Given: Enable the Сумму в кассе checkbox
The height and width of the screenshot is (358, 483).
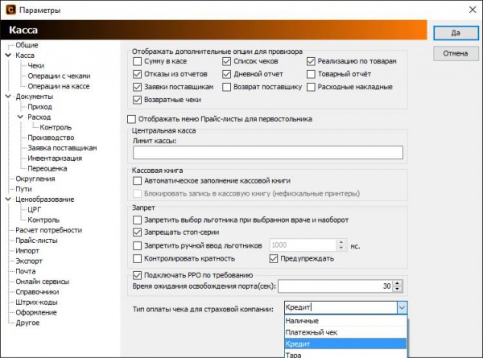Looking at the screenshot, I should tap(138, 61).
